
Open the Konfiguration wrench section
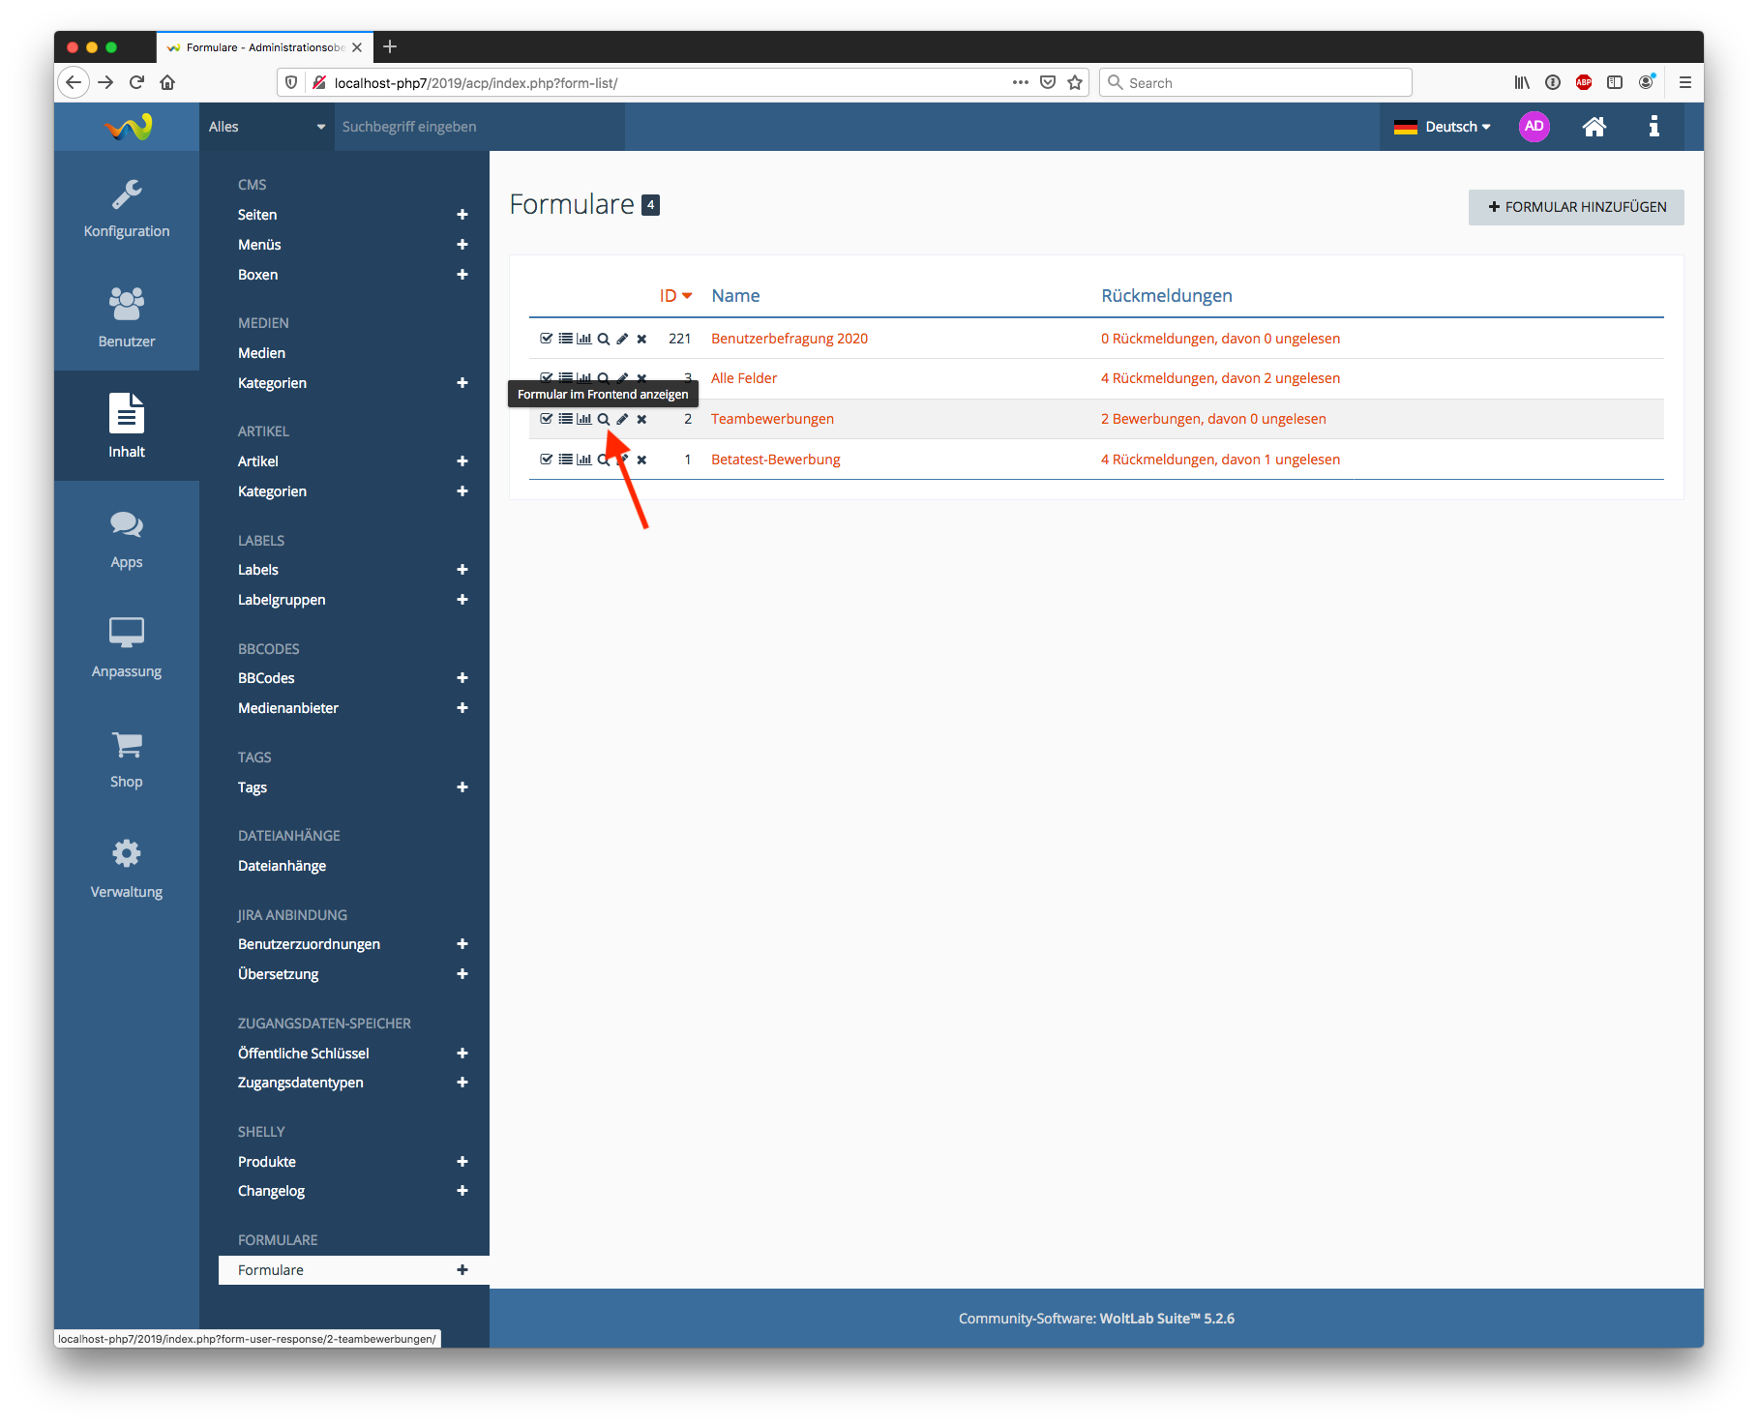click(127, 208)
